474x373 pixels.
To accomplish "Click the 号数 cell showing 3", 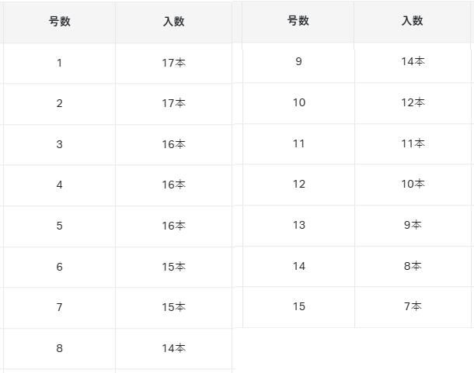I will [x=59, y=144].
